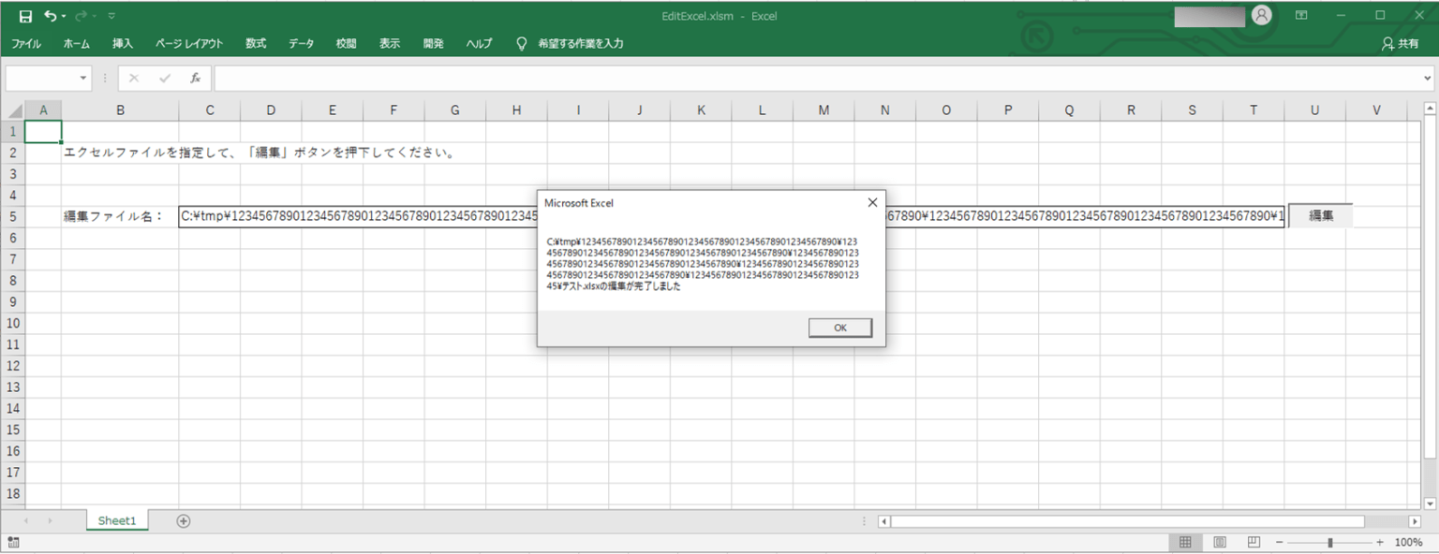Click the new sheet plus icon
Image resolution: width=1439 pixels, height=554 pixels.
tap(183, 519)
